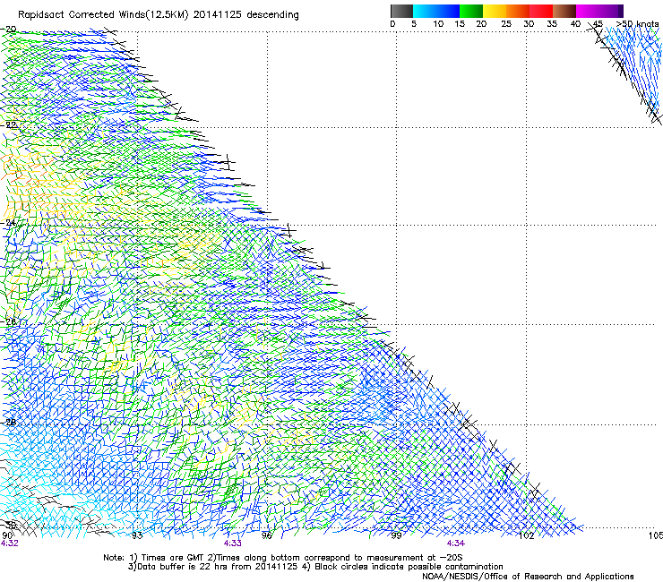Click the longitude label '99' on bottom axis
This screenshot has width=663, height=582.
(396, 535)
